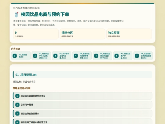Open 08_饮品内容引流数据复盘表.xlsx entry

coord(143,56)
